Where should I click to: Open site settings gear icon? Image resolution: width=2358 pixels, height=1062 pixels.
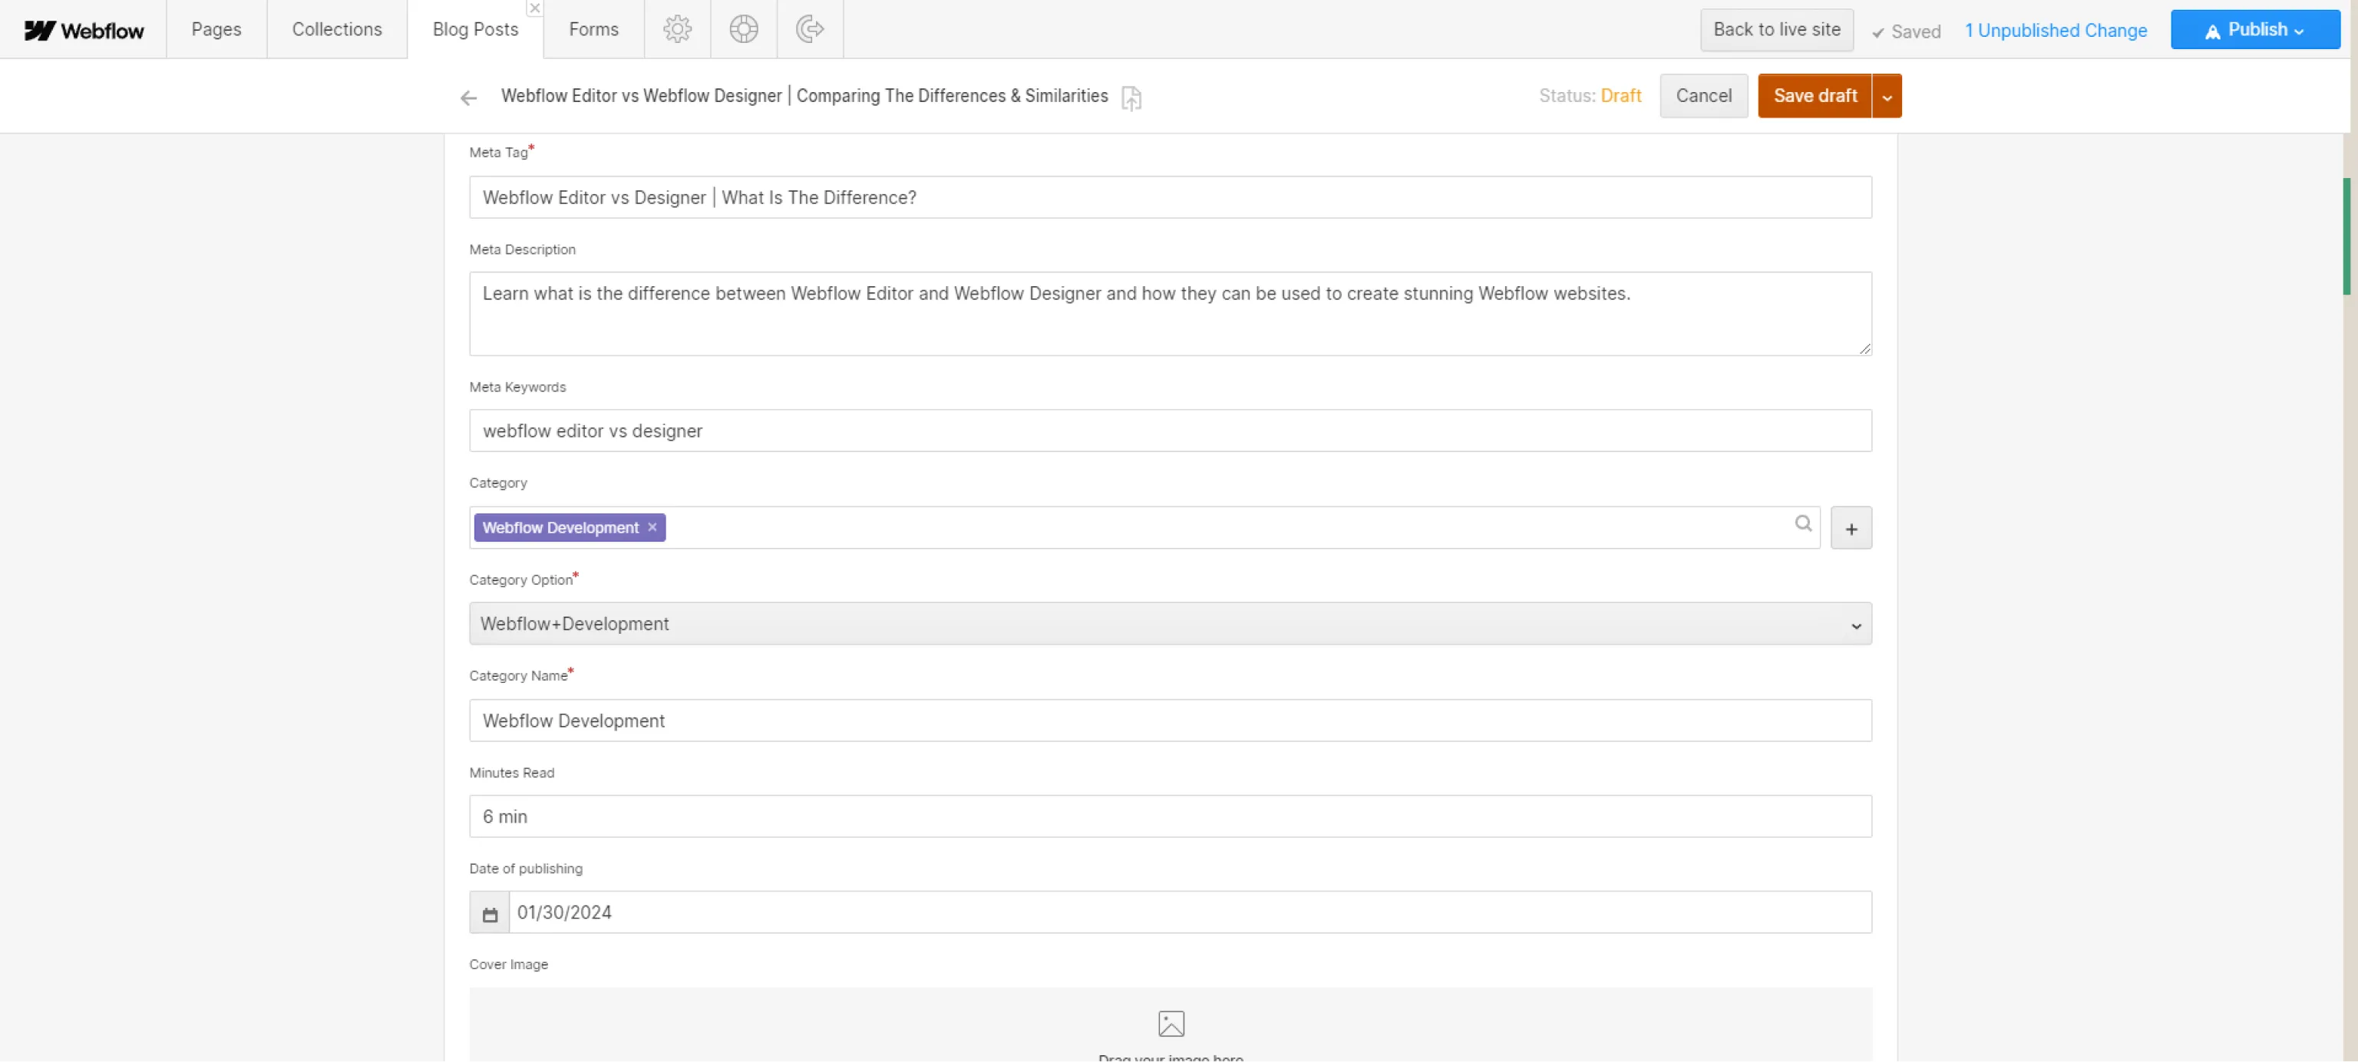click(x=677, y=29)
